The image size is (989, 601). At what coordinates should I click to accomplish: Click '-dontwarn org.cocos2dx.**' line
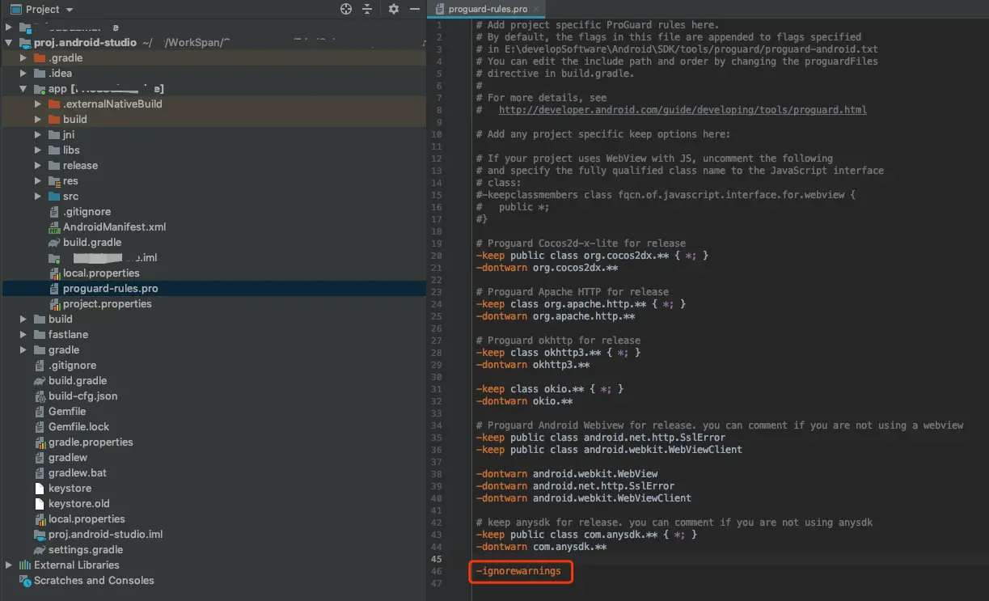point(547,268)
